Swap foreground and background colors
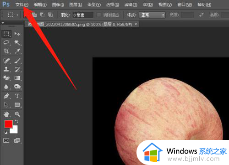This screenshot has height=165, width=229. click(x=16, y=121)
